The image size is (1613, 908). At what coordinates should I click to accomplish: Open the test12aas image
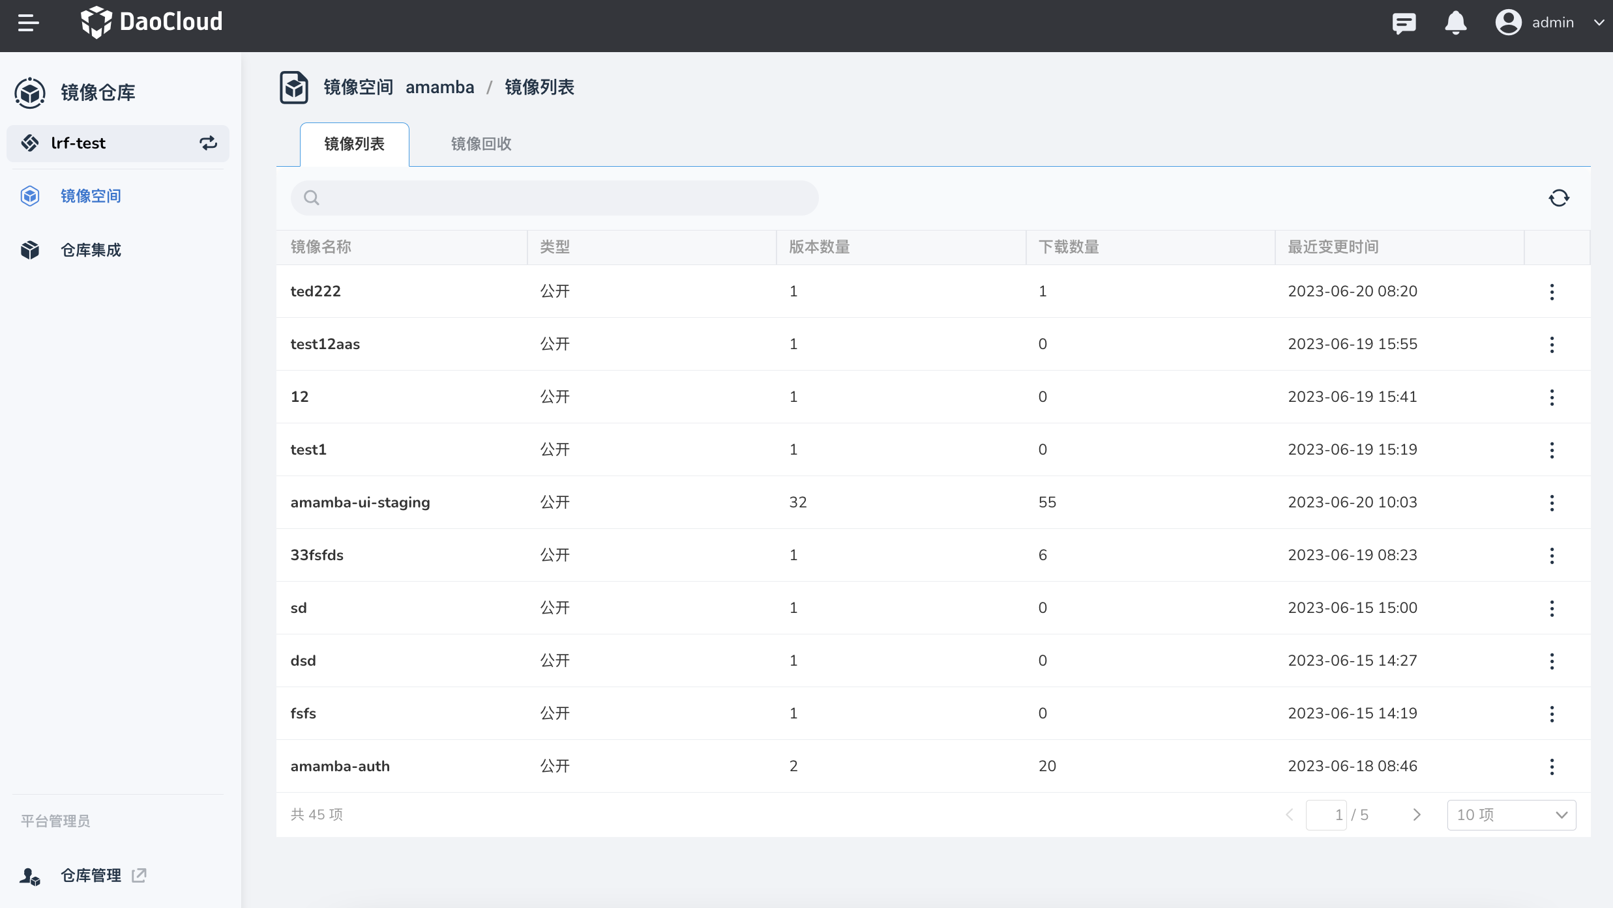[325, 344]
